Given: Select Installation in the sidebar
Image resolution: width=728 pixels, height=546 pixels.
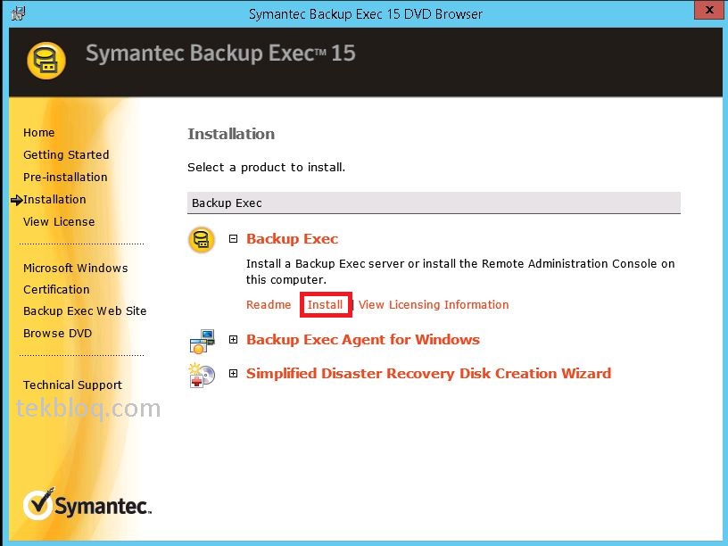Looking at the screenshot, I should point(54,200).
